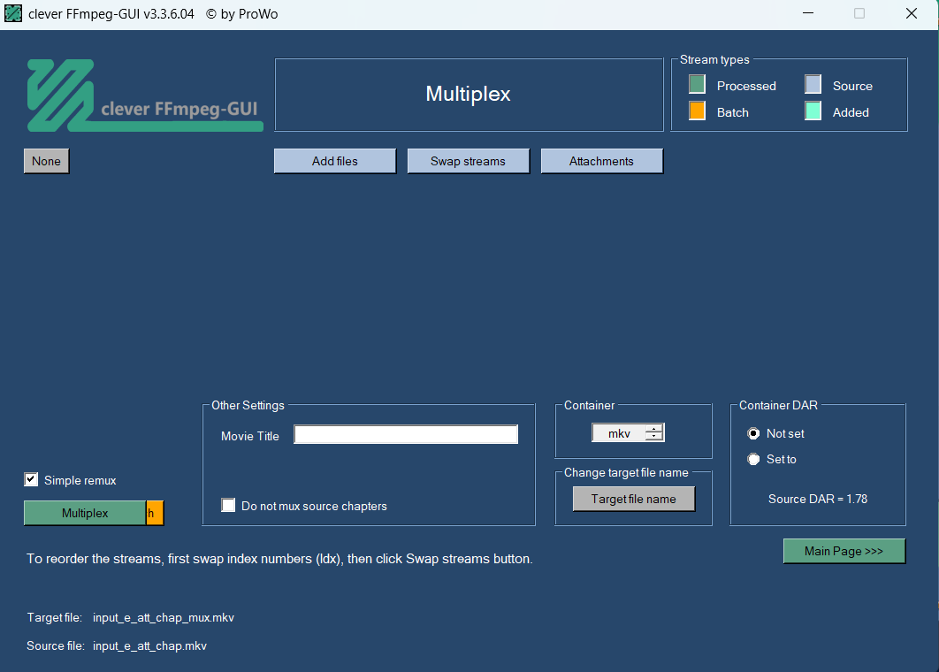Click the Source DAR = 1.78 text

(x=818, y=499)
